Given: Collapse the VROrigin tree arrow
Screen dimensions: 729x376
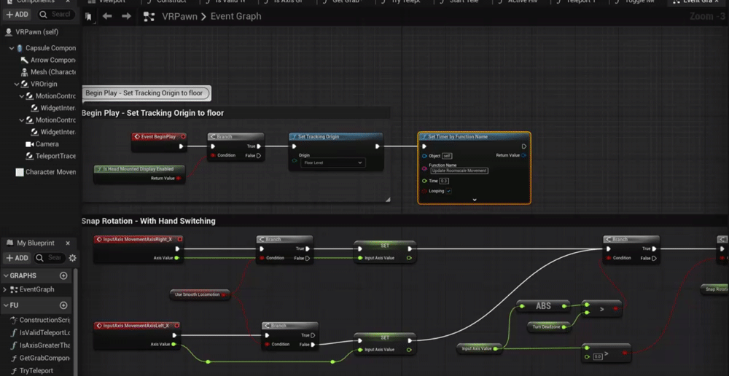Looking at the screenshot, I should (17, 84).
